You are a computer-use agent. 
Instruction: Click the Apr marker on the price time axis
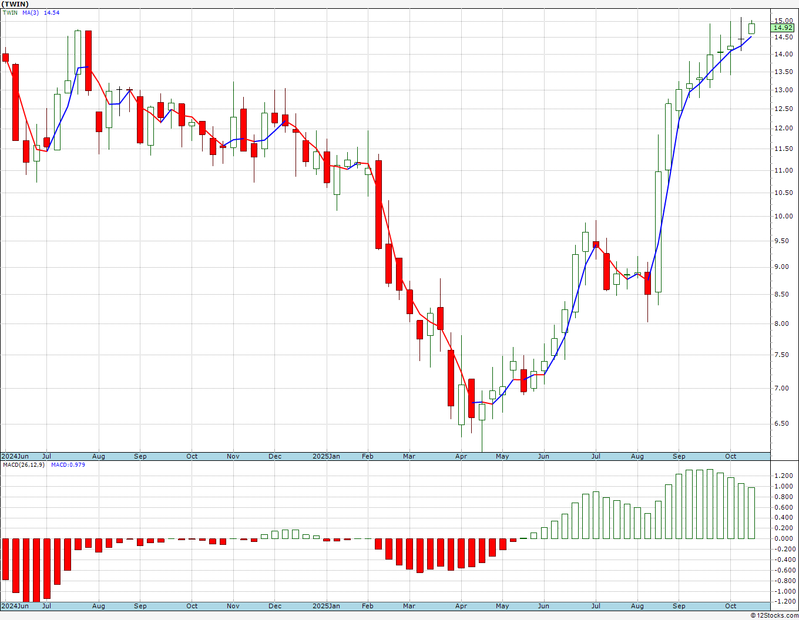(461, 456)
